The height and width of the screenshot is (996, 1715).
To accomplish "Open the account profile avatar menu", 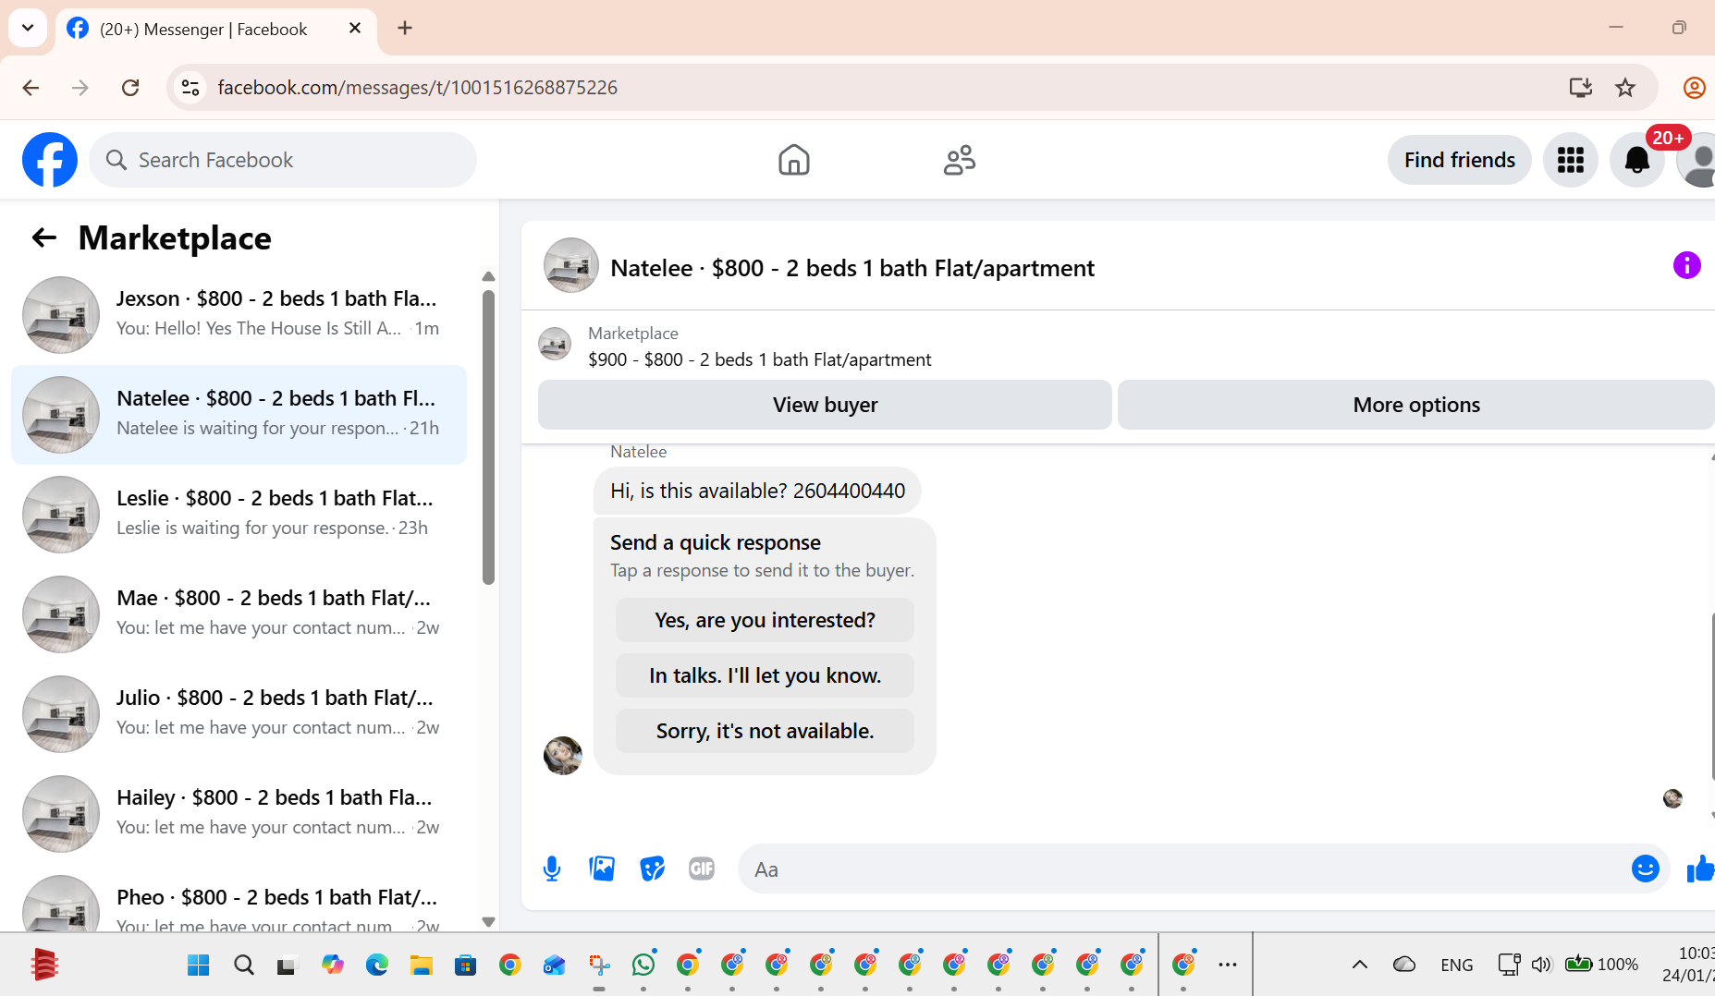I will pos(1699,160).
